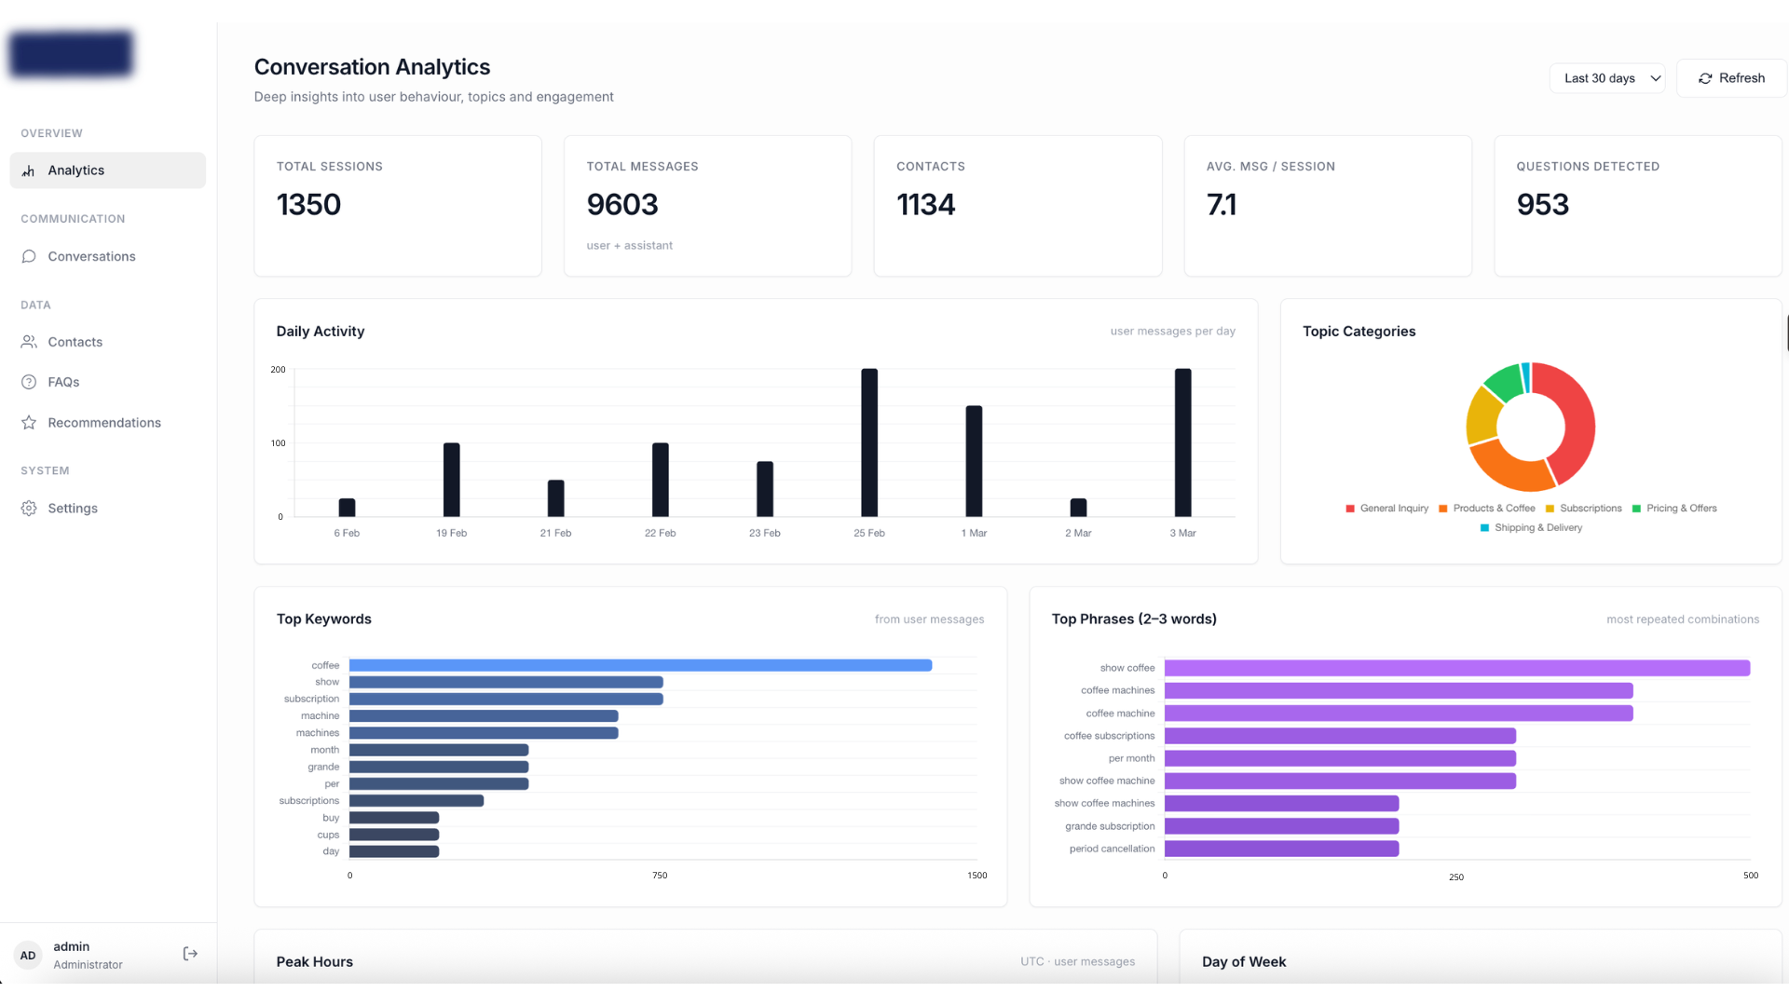Click the logout arrow icon beside admin
This screenshot has width=1789, height=1006.
click(x=190, y=954)
